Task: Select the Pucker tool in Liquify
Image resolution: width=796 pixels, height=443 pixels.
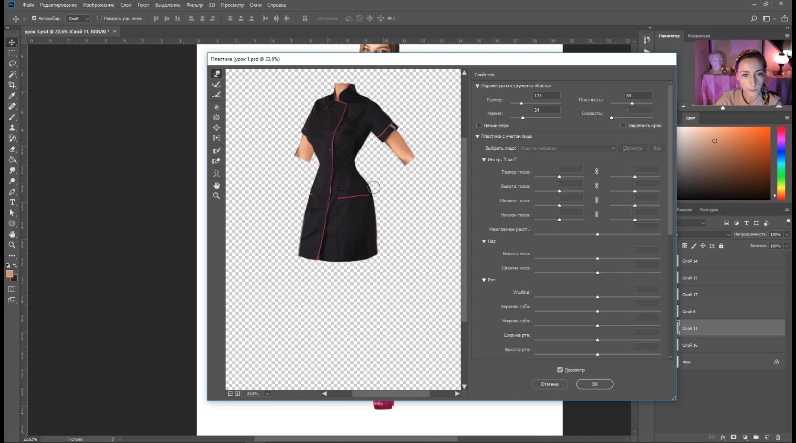Action: (x=217, y=117)
